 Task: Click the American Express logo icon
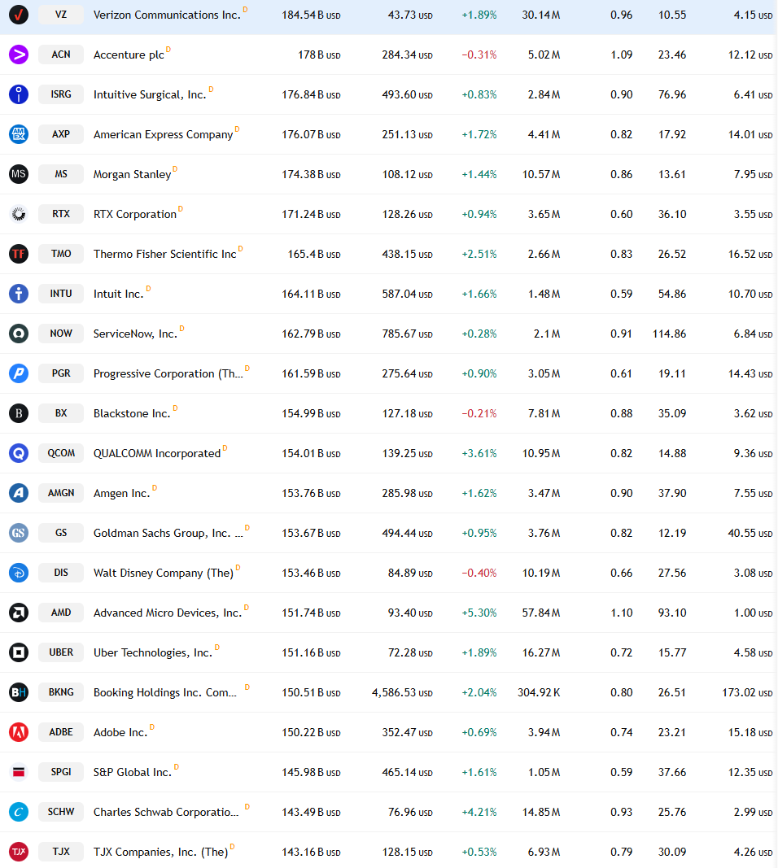coord(18,134)
